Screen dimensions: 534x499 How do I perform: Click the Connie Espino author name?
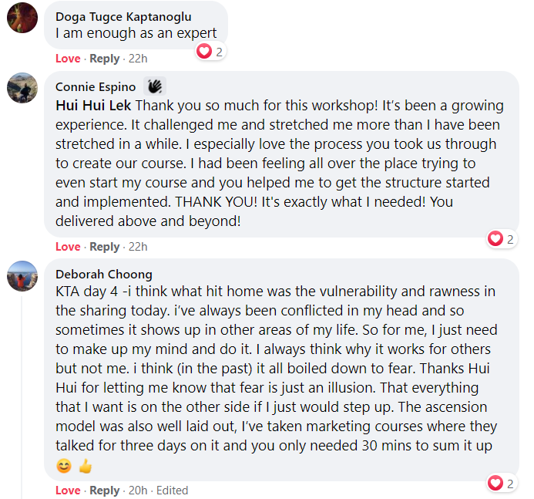click(96, 87)
